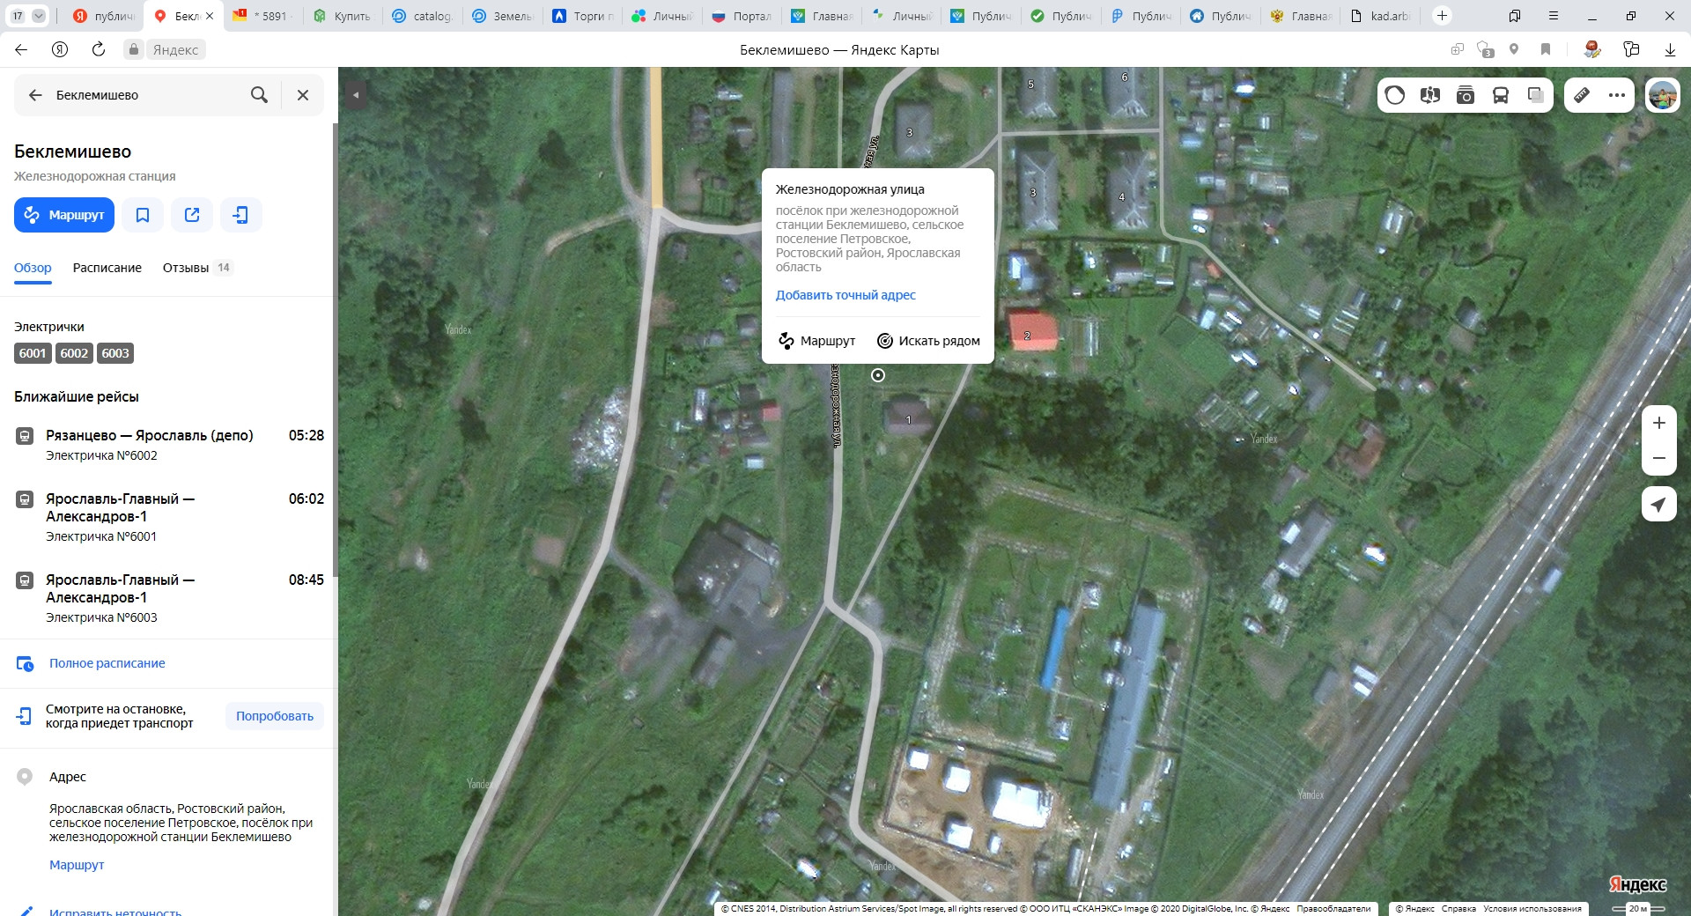Open the protection shield icon with badge 3
This screenshot has width=1691, height=916.
tap(1486, 49)
